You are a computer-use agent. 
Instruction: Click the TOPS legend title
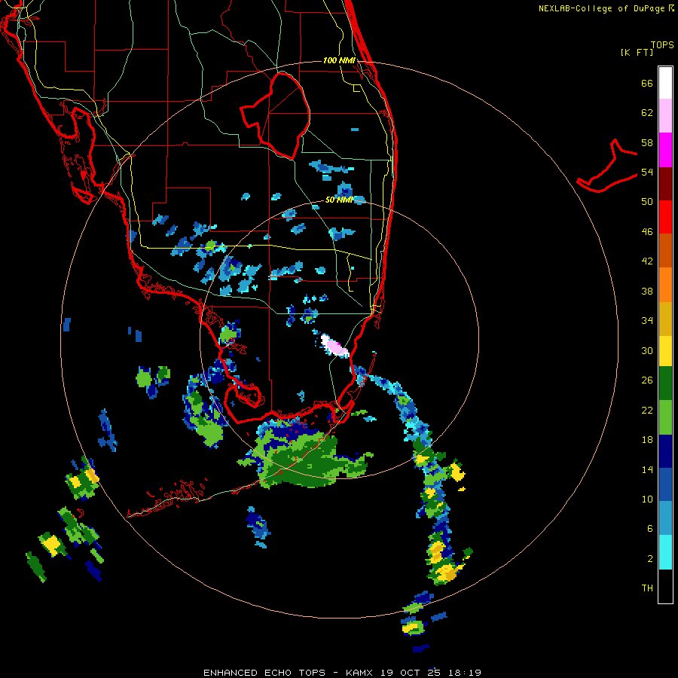tap(662, 44)
